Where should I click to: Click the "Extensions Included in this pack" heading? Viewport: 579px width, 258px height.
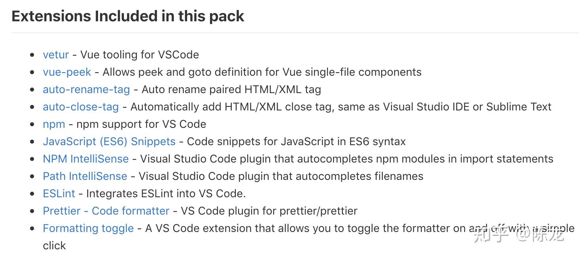tap(128, 16)
